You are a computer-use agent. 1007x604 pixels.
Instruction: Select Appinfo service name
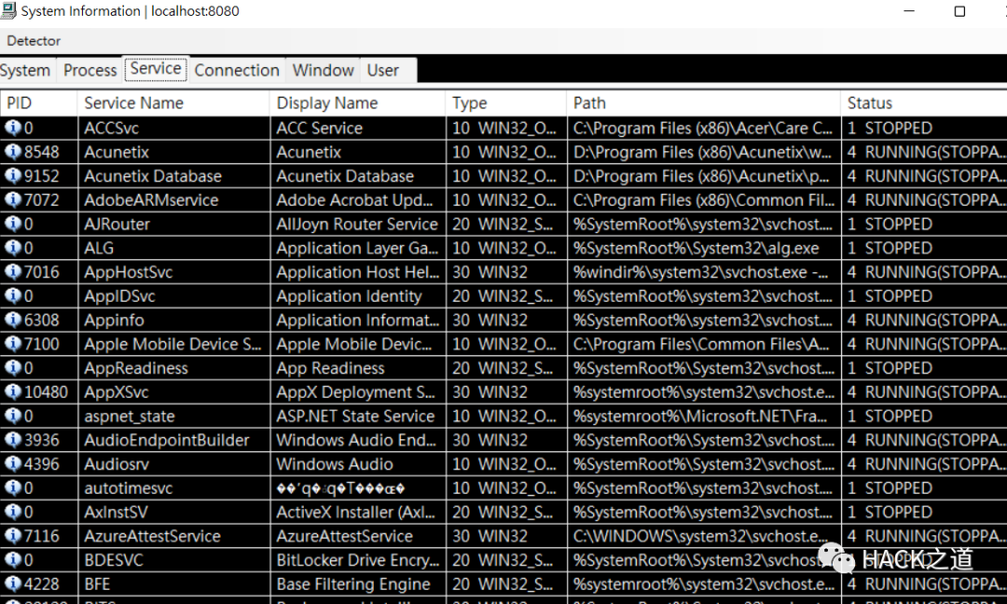pos(114,320)
